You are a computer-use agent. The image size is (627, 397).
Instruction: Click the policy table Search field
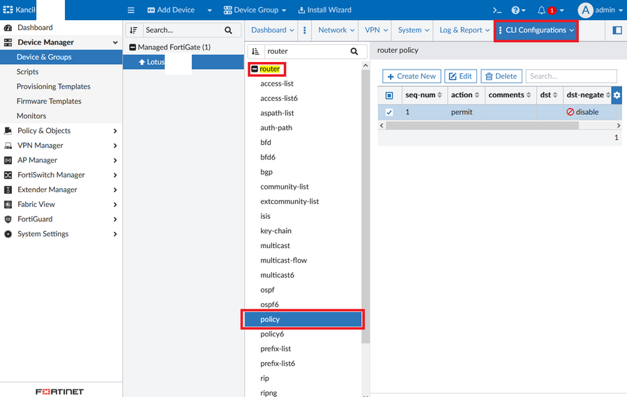tap(571, 77)
